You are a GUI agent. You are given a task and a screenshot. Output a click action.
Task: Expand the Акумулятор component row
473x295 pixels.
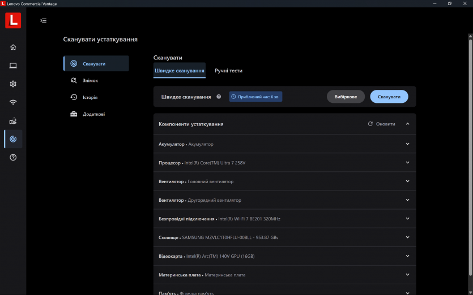pyautogui.click(x=407, y=144)
